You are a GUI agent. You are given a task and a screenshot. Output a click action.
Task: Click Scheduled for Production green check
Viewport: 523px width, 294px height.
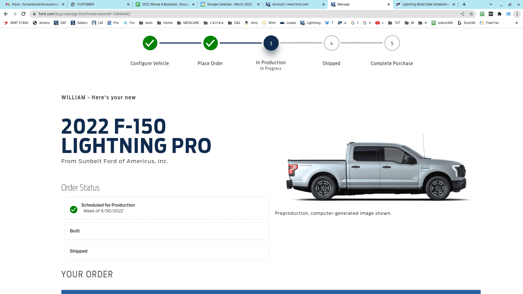click(x=74, y=209)
